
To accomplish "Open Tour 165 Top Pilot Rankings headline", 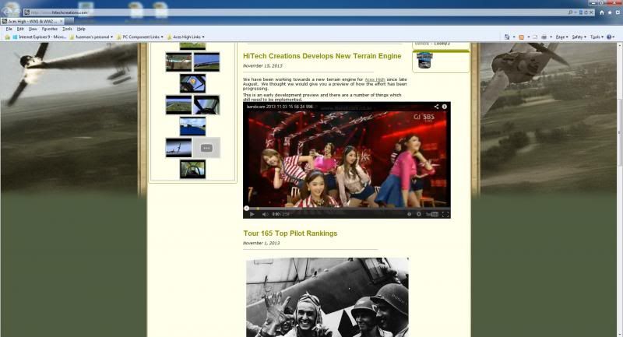I will point(290,233).
